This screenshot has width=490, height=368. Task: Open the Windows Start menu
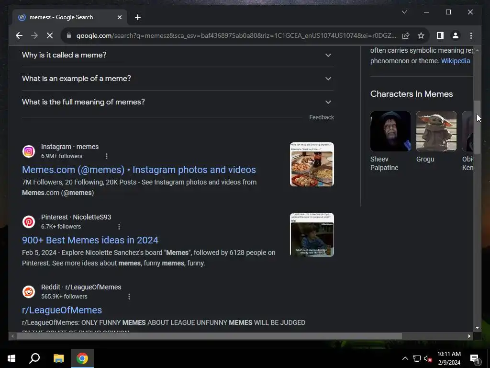click(x=11, y=358)
